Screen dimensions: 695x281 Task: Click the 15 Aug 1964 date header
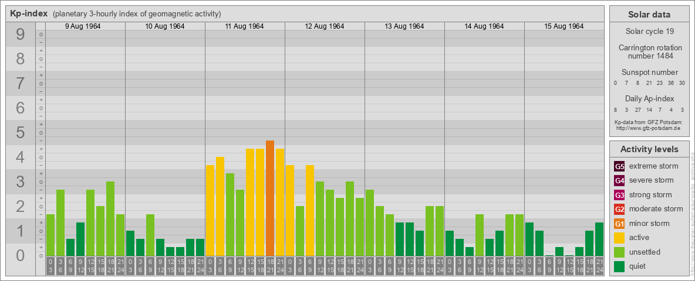click(x=564, y=26)
